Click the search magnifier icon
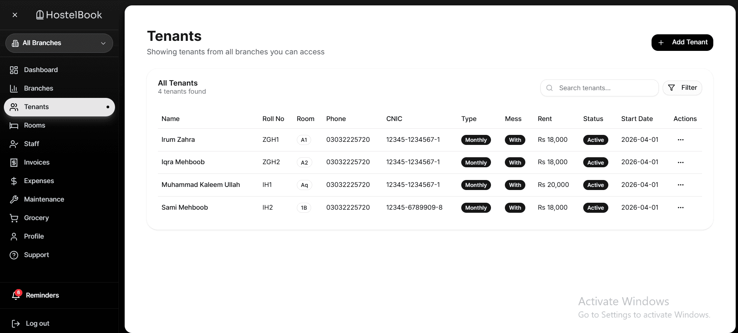Viewport: 738px width, 333px height. 550,88
